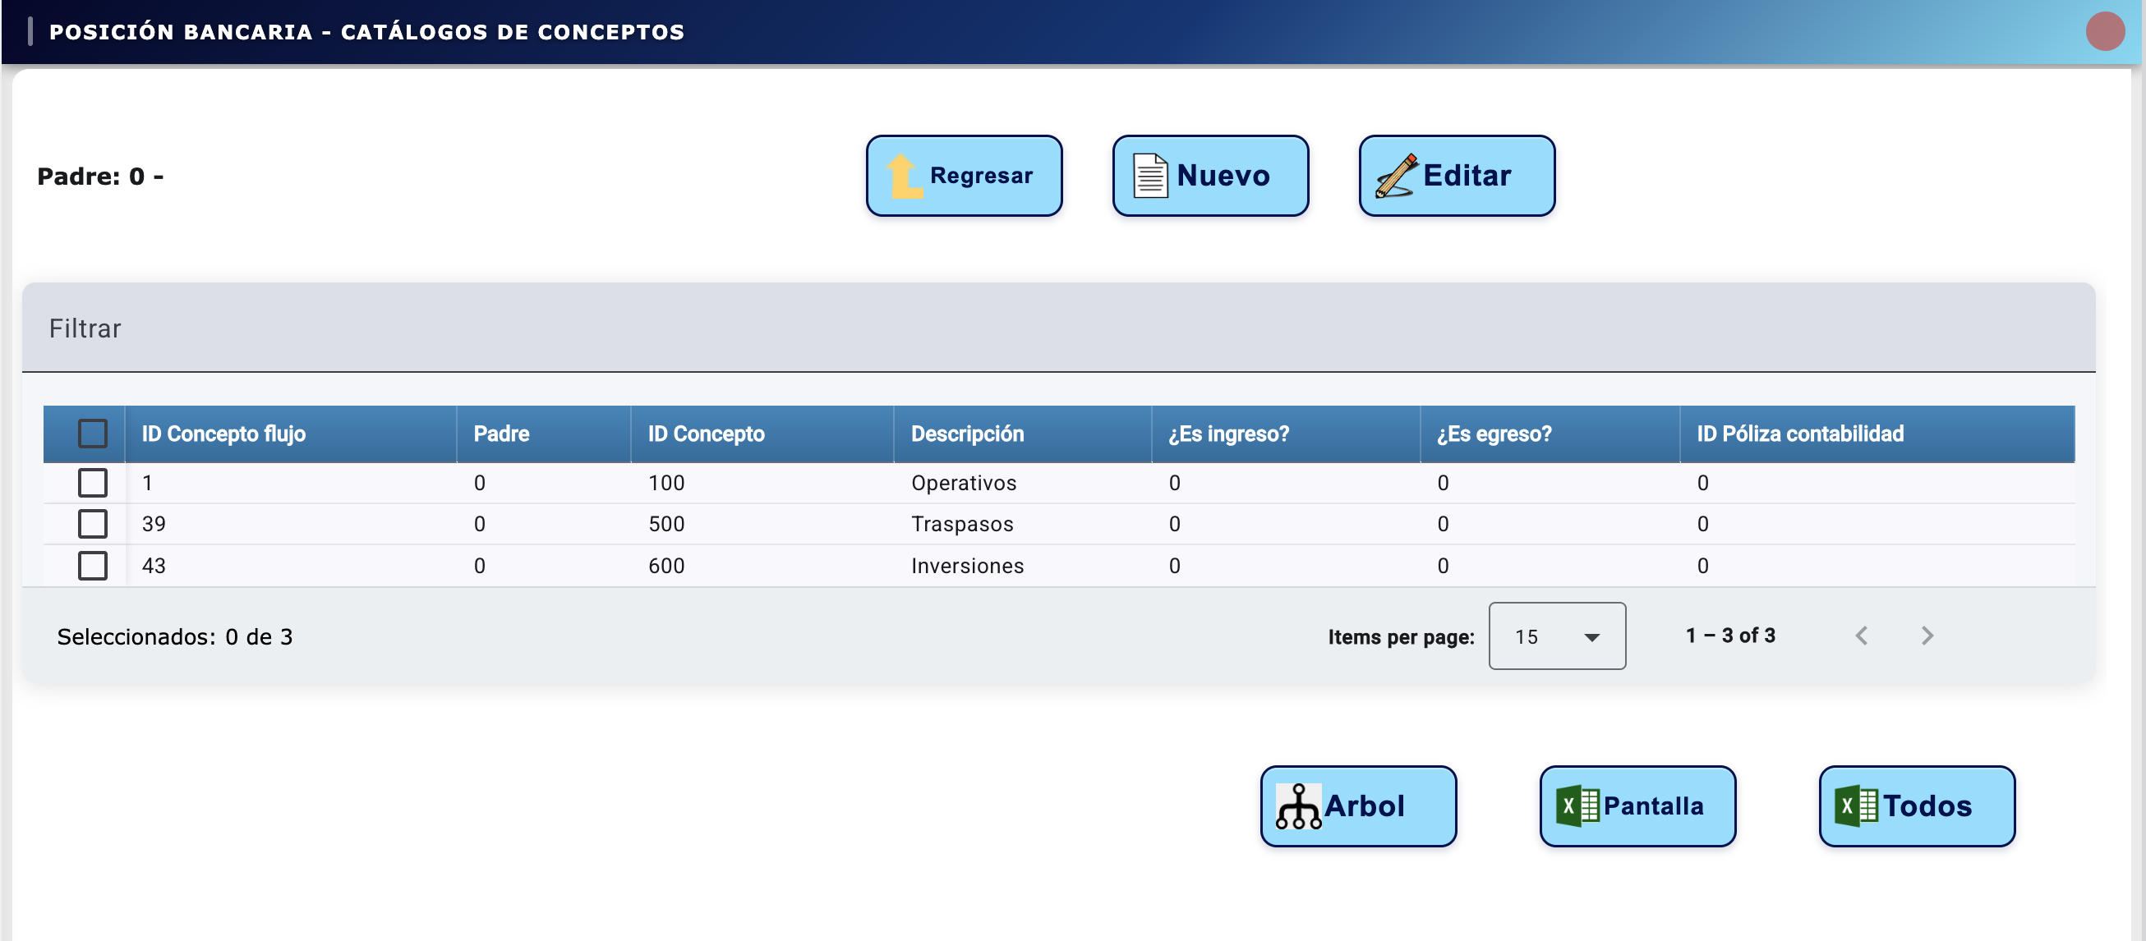Check the Operativos row checkbox

[x=93, y=483]
